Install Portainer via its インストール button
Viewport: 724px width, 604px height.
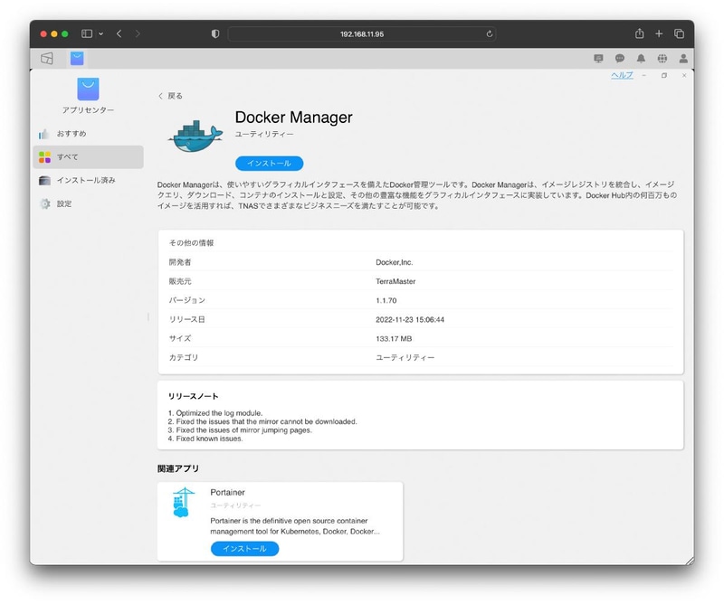[243, 549]
